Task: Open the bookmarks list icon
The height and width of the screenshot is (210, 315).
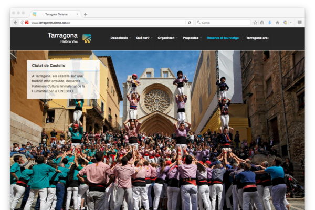Action: click(x=262, y=23)
